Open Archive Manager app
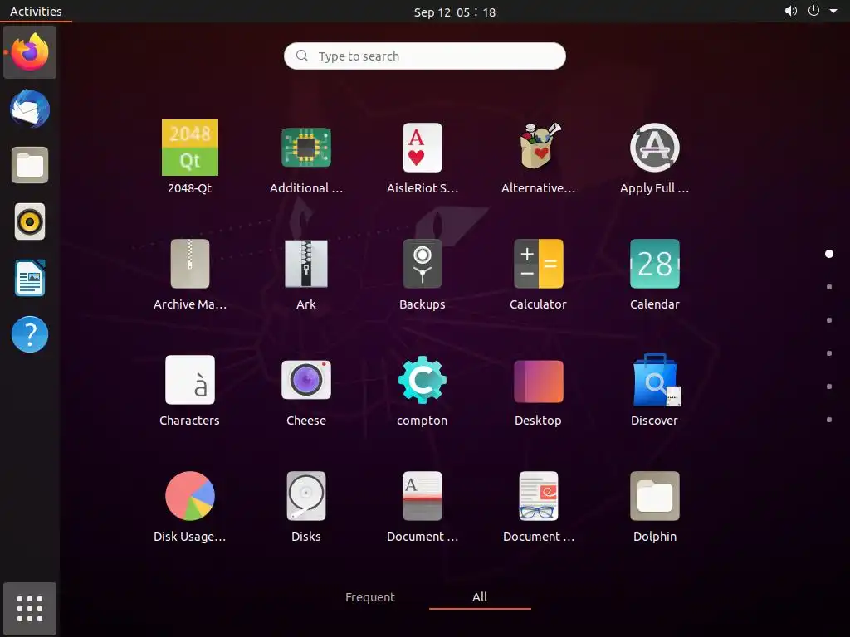850x637 pixels. 190,263
